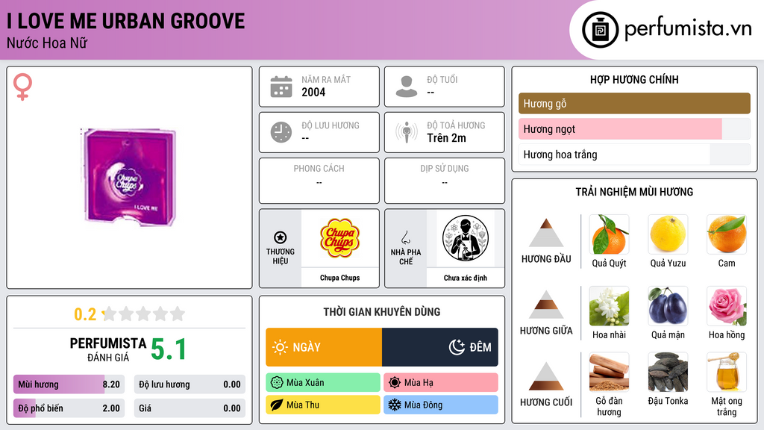764x430 pixels.
Task: Click the I LOVE ME URBAN GROOVE title
Action: 125,21
